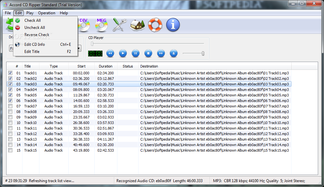Screen dimensions: 324x187
Task: Open settings with screwdriver and wrench icon
Action: pyautogui.click(x=119, y=25)
